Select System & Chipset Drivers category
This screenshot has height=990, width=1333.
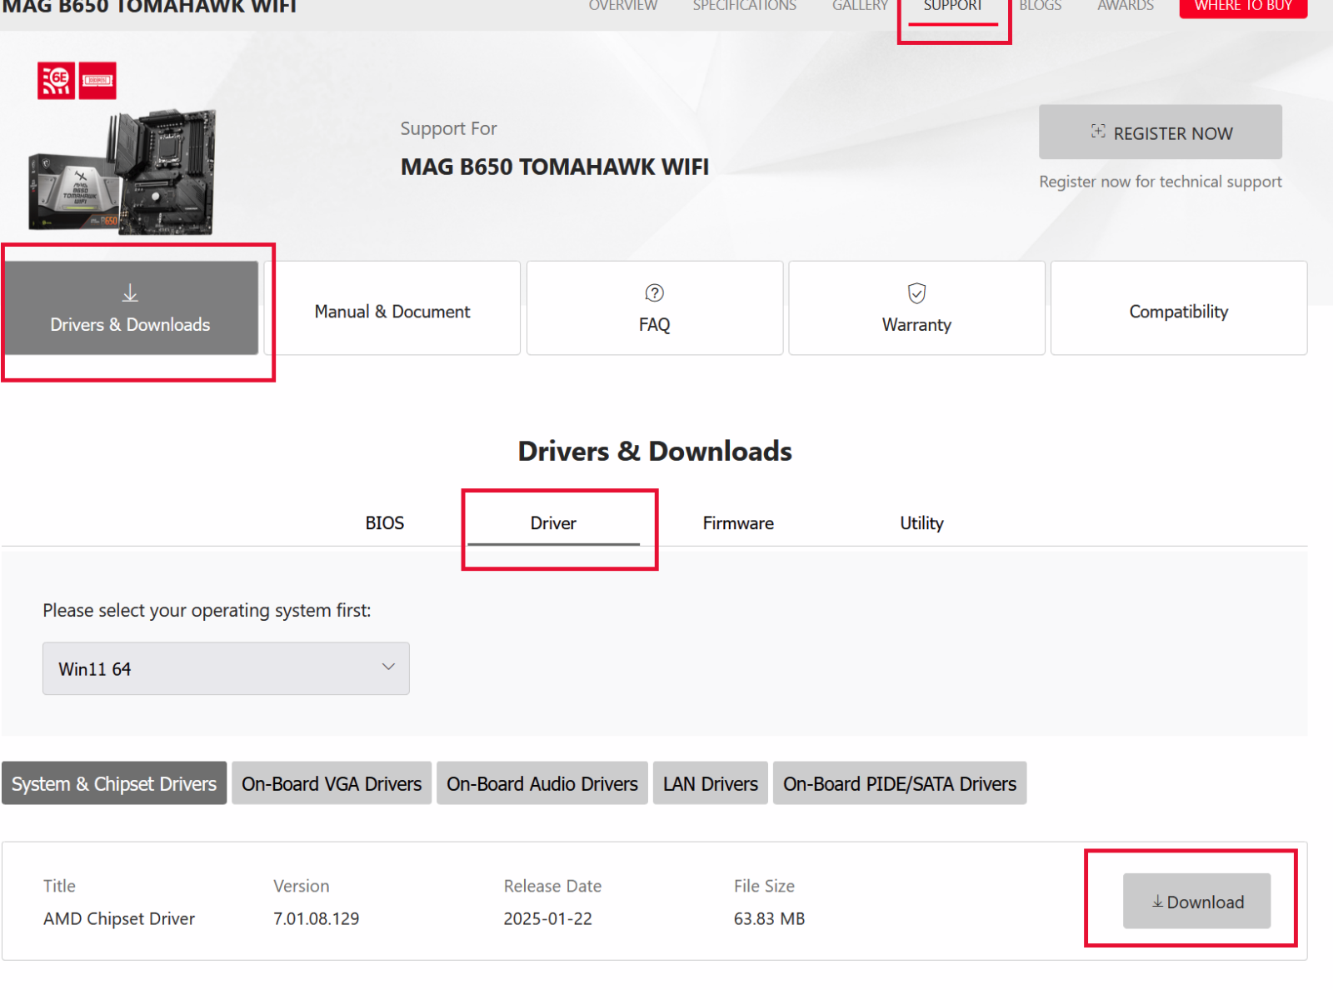(114, 783)
